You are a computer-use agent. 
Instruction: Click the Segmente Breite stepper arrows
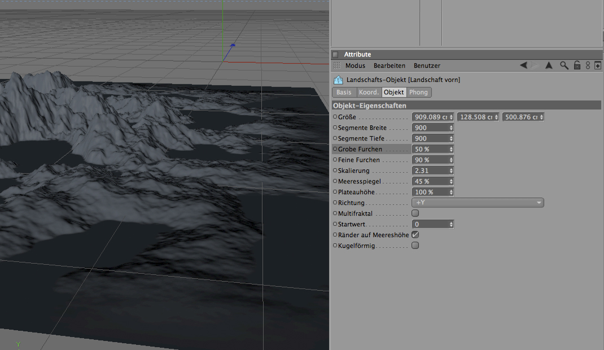point(451,128)
